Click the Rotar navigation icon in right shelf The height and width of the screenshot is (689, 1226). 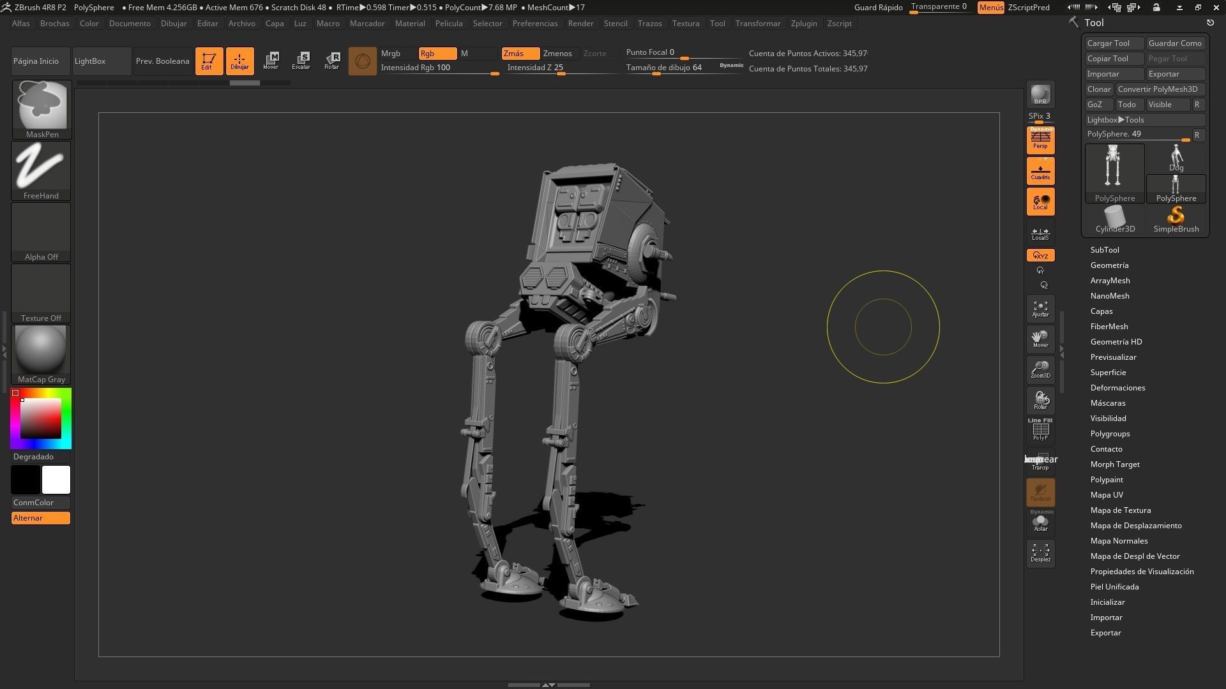tap(1040, 401)
